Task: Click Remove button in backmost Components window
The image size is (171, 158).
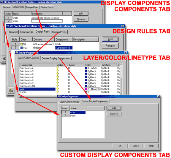Action: click(81, 19)
